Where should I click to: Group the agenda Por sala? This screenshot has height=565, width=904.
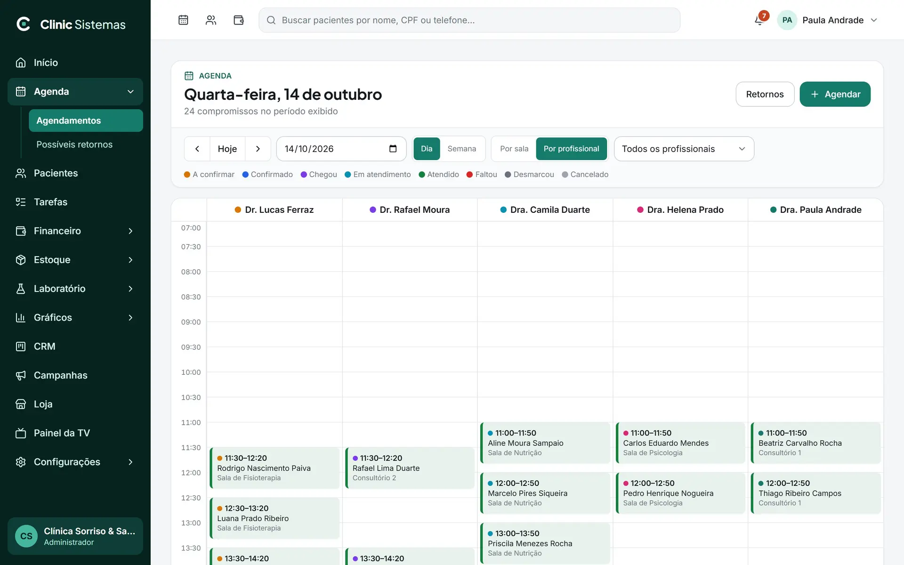[x=514, y=149]
